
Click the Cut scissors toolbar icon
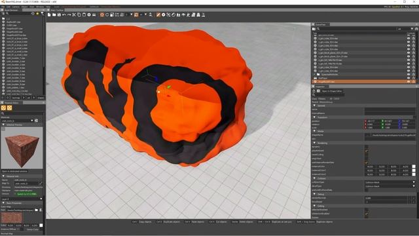tap(74, 15)
